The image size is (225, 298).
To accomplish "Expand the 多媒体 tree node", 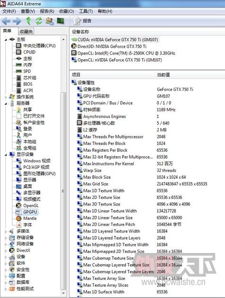I will tap(6, 232).
